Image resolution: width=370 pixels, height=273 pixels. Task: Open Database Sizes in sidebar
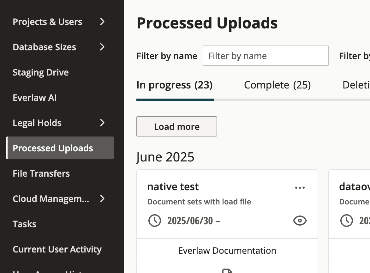(x=45, y=47)
